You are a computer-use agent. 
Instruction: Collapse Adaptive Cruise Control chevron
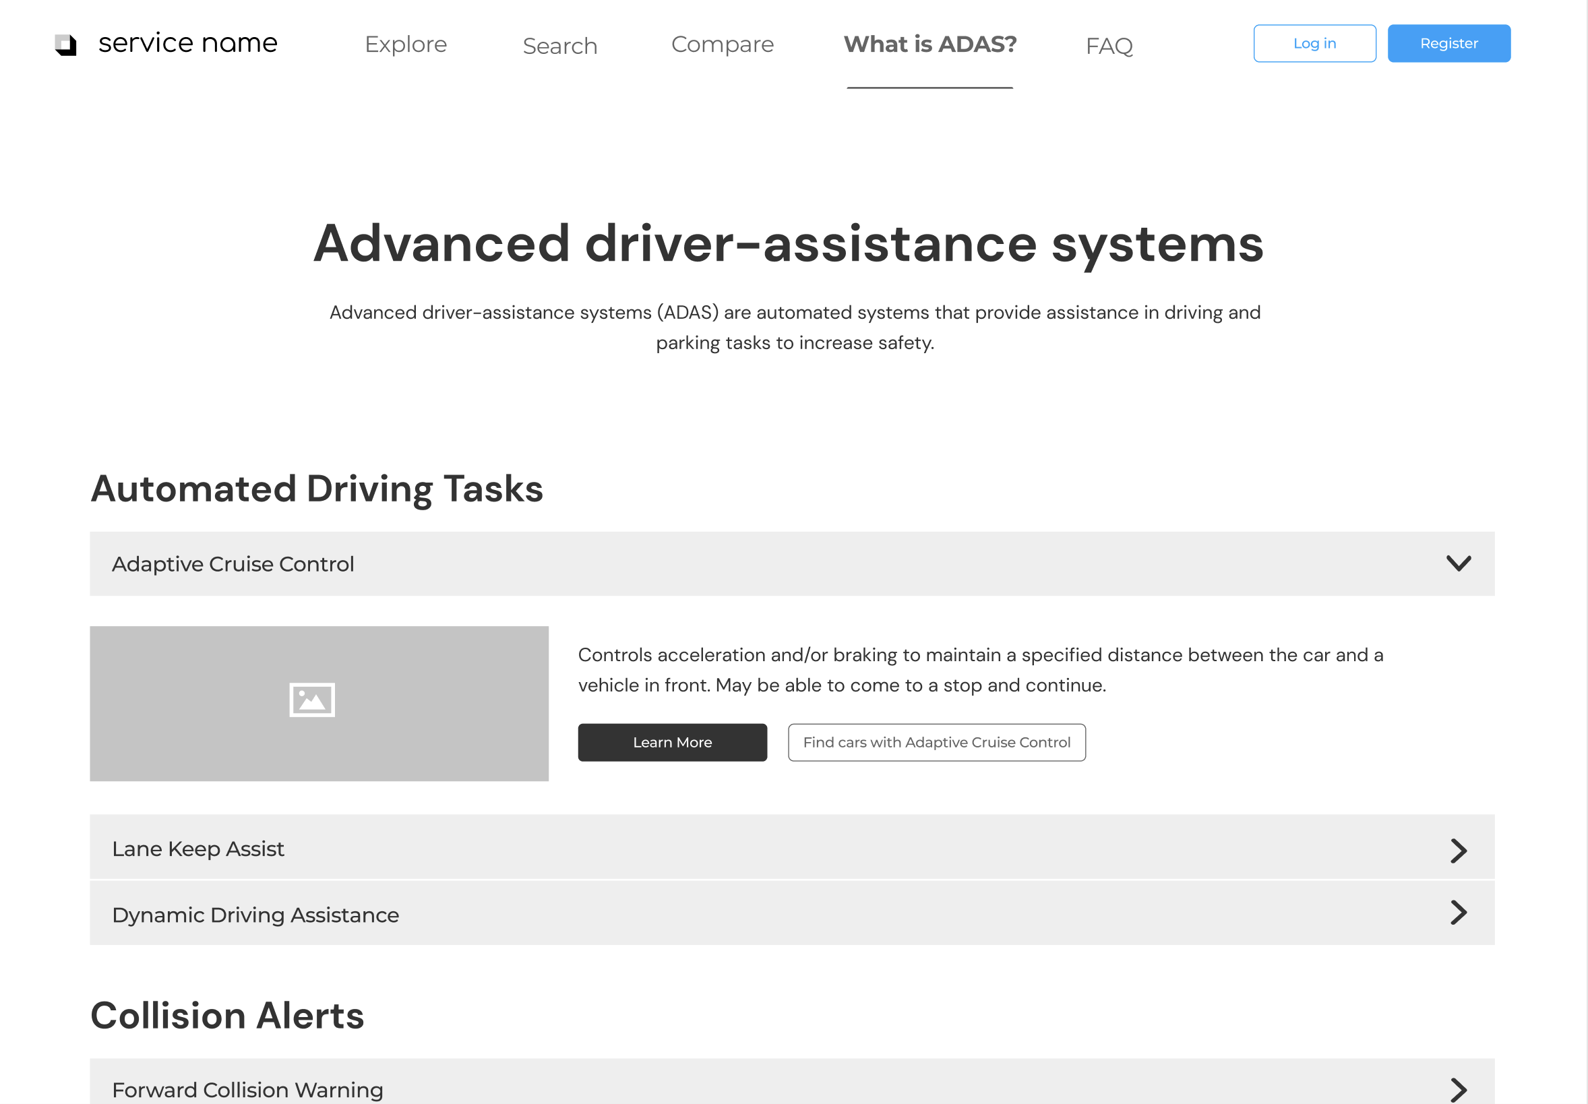[1459, 563]
